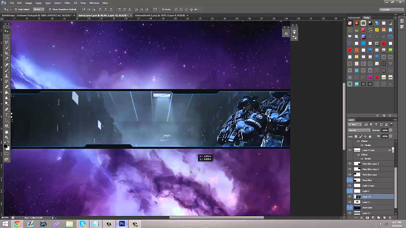This screenshot has width=406, height=228.
Task: Select the Horizontal Type tool
Action: (7, 115)
